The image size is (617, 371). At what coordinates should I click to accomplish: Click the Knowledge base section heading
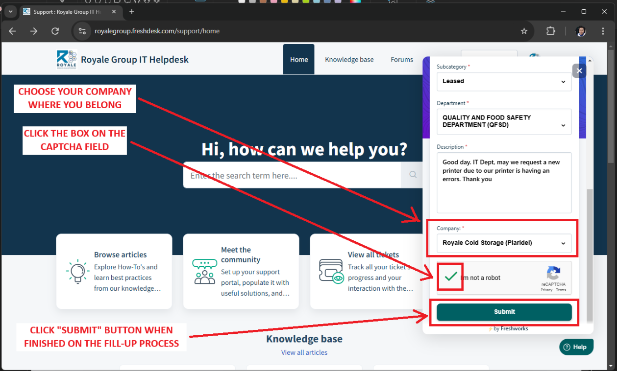304,339
